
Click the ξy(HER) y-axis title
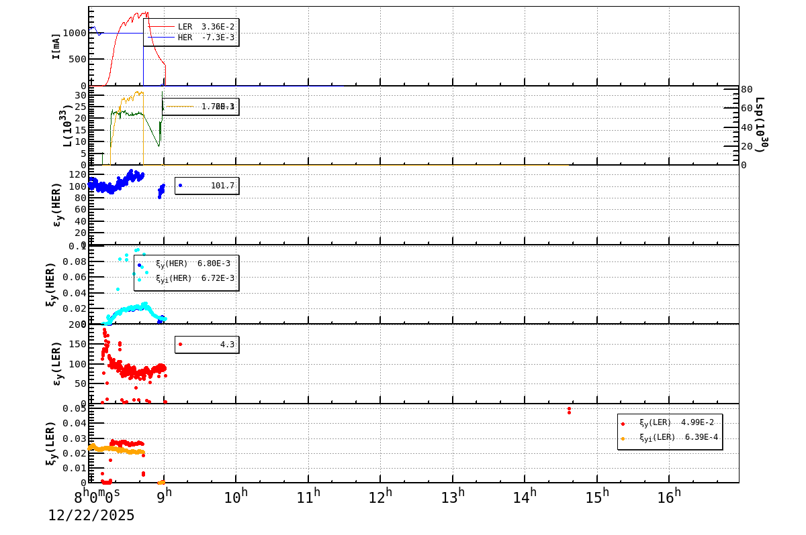tap(52, 284)
